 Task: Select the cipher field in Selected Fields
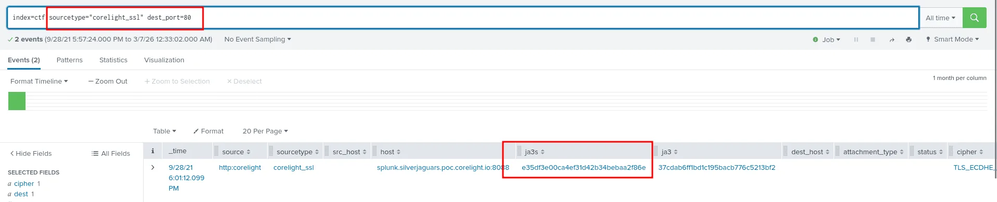pos(24,184)
